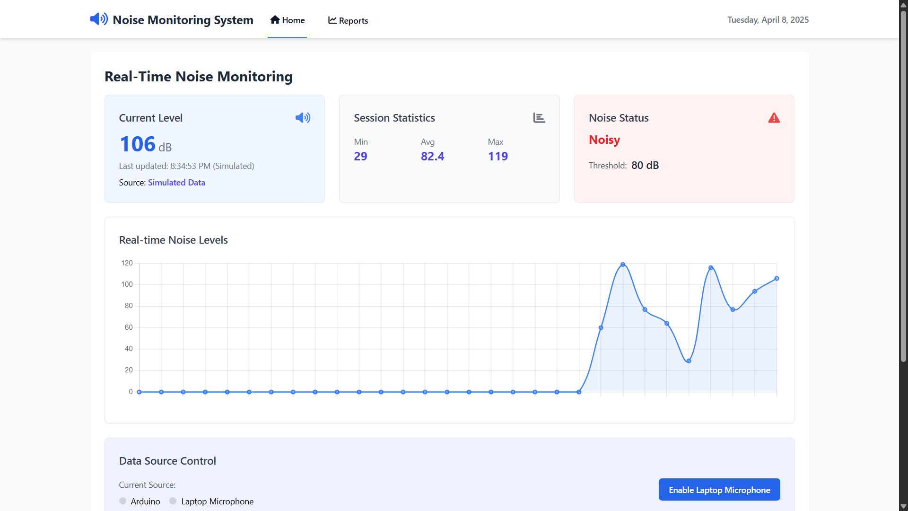This screenshot has width=908, height=511.
Task: Click the house icon beside Home
Action: pyautogui.click(x=275, y=20)
